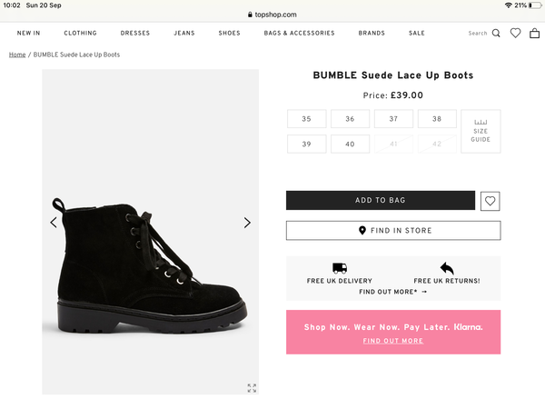Image resolution: width=545 pixels, height=409 pixels.
Task: Select size 39
Action: (x=307, y=144)
